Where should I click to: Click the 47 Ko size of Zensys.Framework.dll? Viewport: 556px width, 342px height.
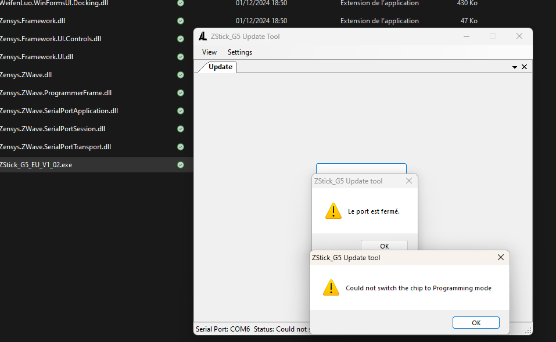(x=469, y=20)
